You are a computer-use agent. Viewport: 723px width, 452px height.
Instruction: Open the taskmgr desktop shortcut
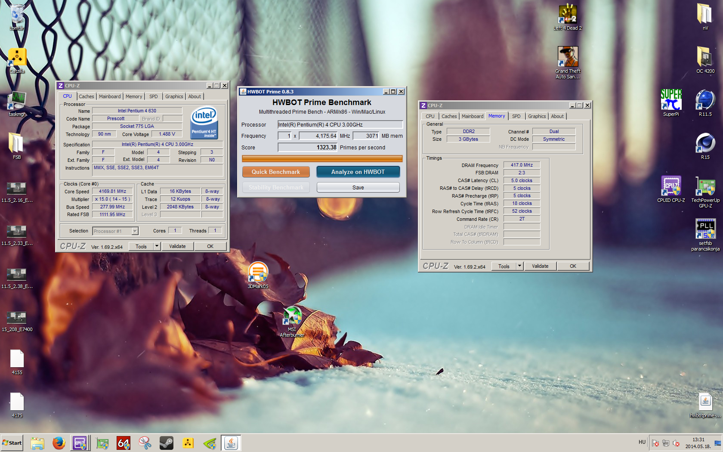pyautogui.click(x=17, y=103)
